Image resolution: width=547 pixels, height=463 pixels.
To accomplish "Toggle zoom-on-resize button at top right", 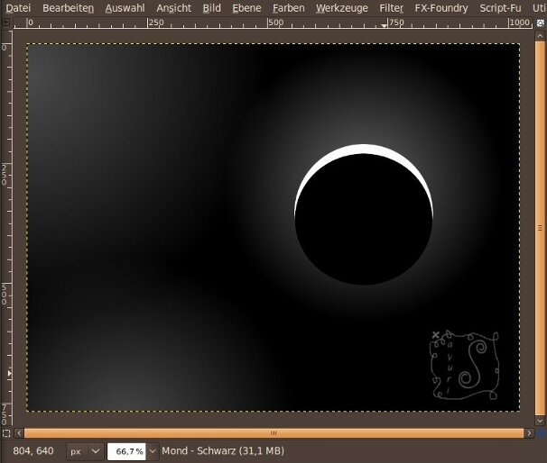I will point(541,23).
